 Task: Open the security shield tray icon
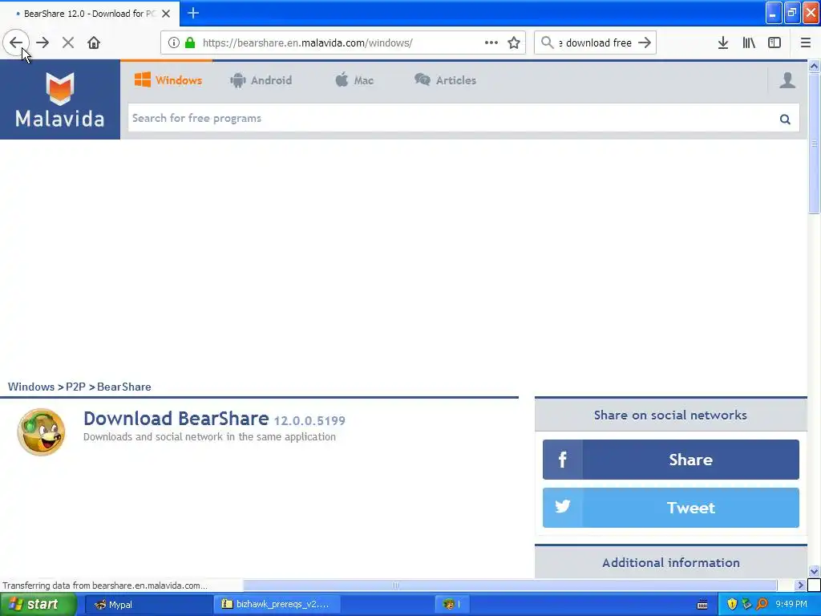[x=732, y=605]
